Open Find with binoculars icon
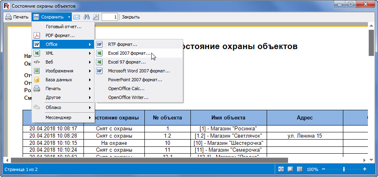The height and width of the screenshot is (177, 378). click(x=86, y=17)
